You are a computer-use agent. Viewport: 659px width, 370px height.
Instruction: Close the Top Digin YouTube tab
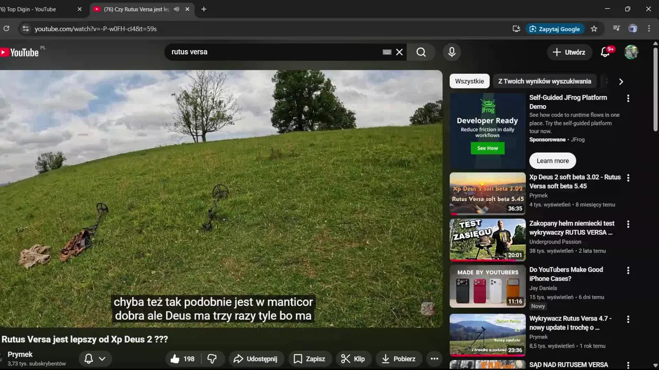point(79,9)
